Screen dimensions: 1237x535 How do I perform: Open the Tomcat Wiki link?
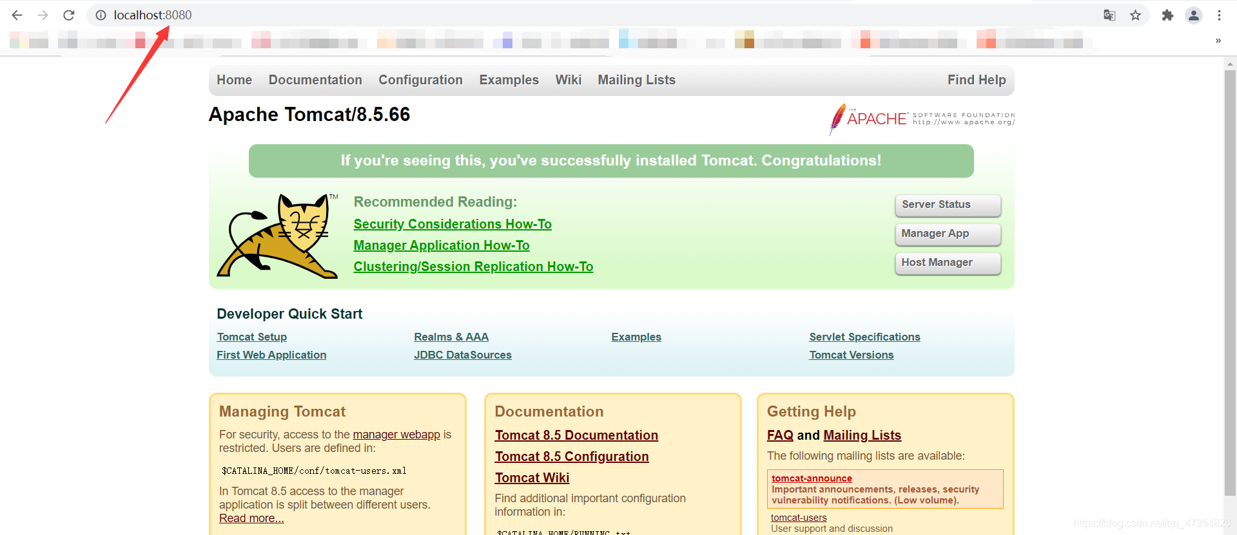[x=532, y=478]
